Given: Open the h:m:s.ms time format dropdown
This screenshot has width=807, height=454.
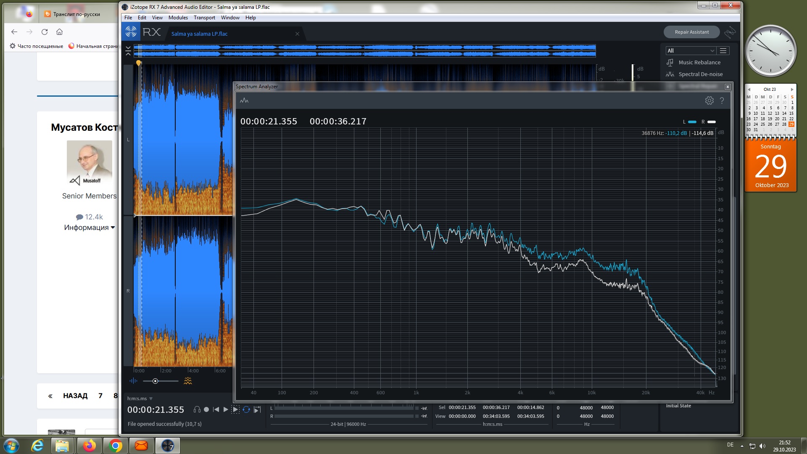Looking at the screenshot, I should (151, 399).
